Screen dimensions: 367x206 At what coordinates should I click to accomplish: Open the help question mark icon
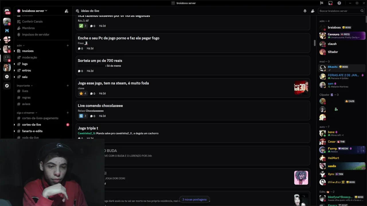pos(339,3)
